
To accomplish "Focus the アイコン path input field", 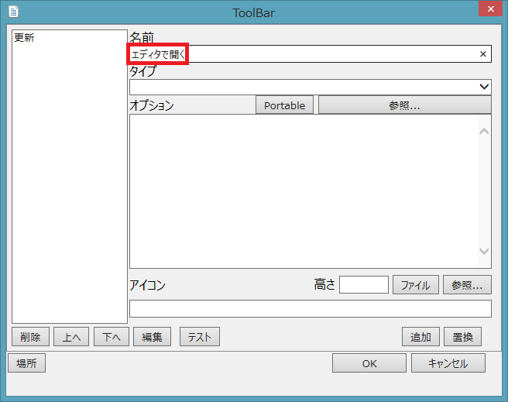I will pyautogui.click(x=310, y=309).
